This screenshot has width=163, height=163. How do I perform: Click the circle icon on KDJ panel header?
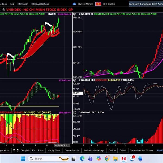coord(75,80)
